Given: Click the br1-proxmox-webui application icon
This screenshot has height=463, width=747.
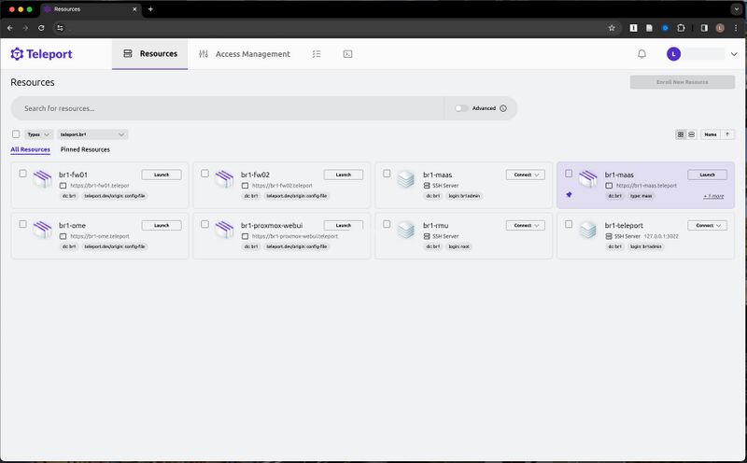Looking at the screenshot, I should [224, 230].
